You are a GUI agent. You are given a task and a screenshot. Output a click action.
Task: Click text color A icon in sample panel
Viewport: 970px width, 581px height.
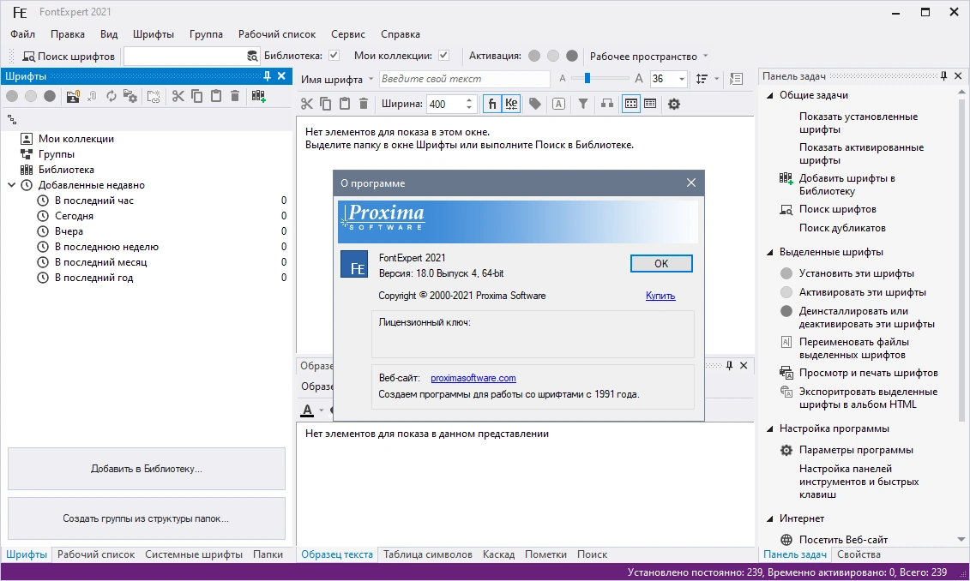pos(307,410)
